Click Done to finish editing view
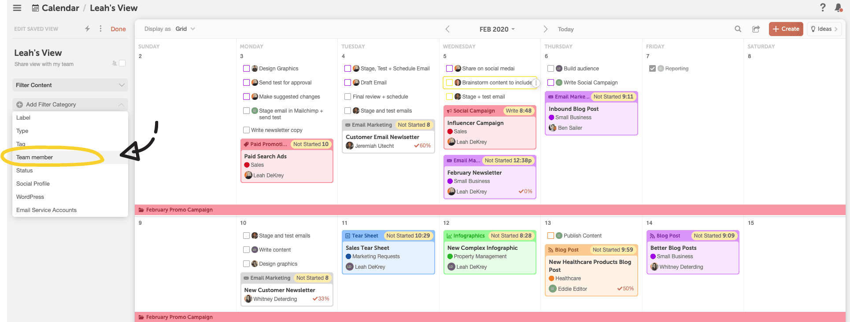The image size is (850, 322). point(118,29)
